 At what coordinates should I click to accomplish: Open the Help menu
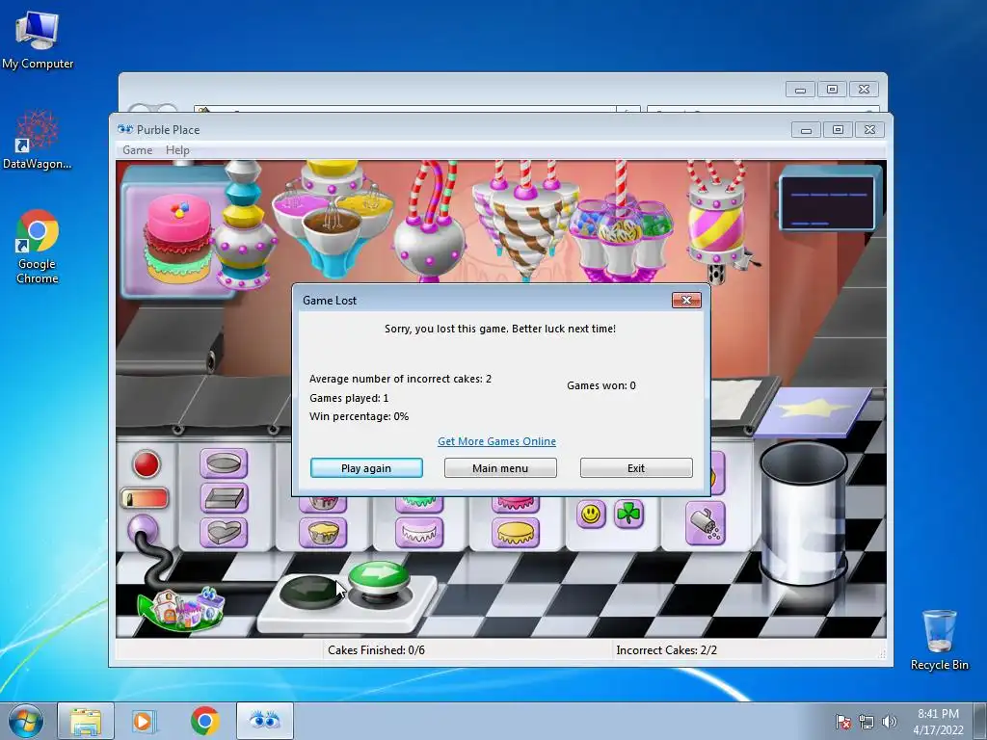(177, 150)
